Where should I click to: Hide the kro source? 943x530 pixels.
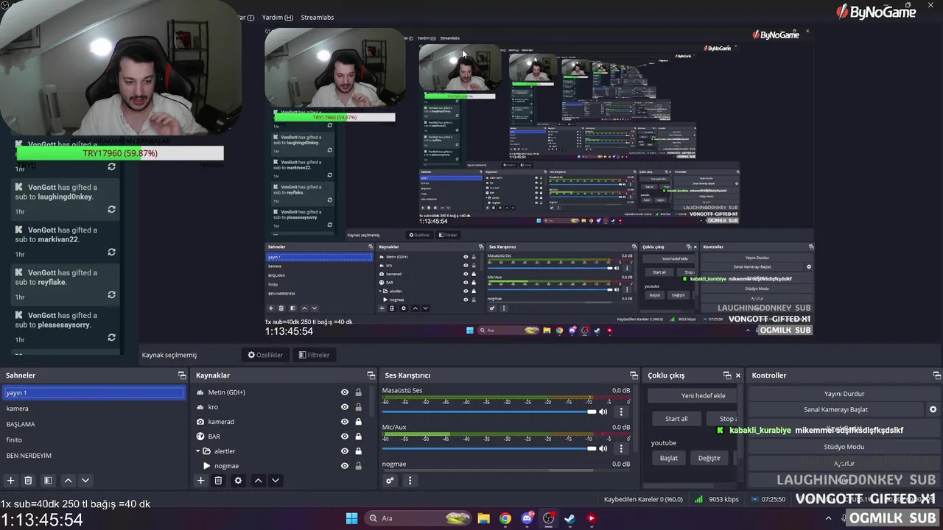tap(344, 407)
